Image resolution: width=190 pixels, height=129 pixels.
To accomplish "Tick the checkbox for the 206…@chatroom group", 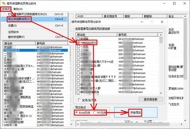I will [x=78, y=54].
